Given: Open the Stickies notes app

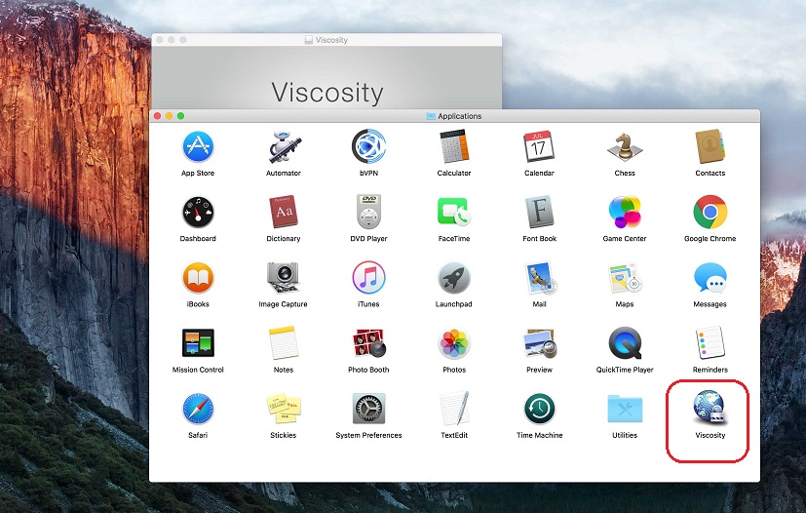Looking at the screenshot, I should coord(283,409).
